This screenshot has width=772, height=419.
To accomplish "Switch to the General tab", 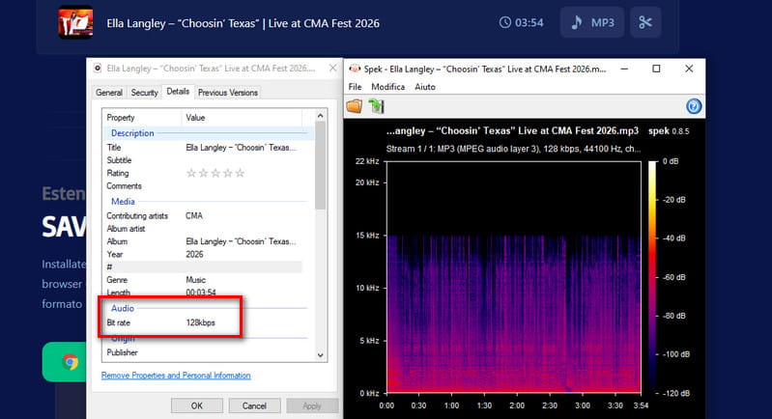I will click(109, 93).
